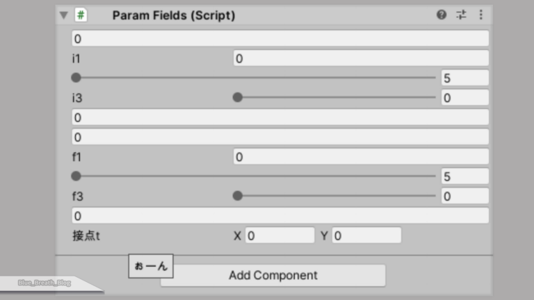Click the slider handle above i3
This screenshot has height=300, width=534.
tap(76, 78)
